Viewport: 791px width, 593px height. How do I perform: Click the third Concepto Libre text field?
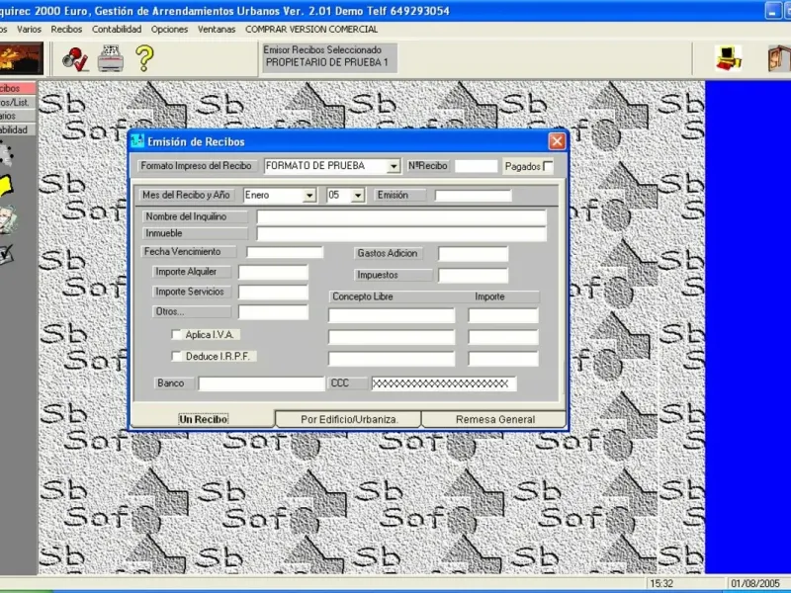(x=392, y=359)
